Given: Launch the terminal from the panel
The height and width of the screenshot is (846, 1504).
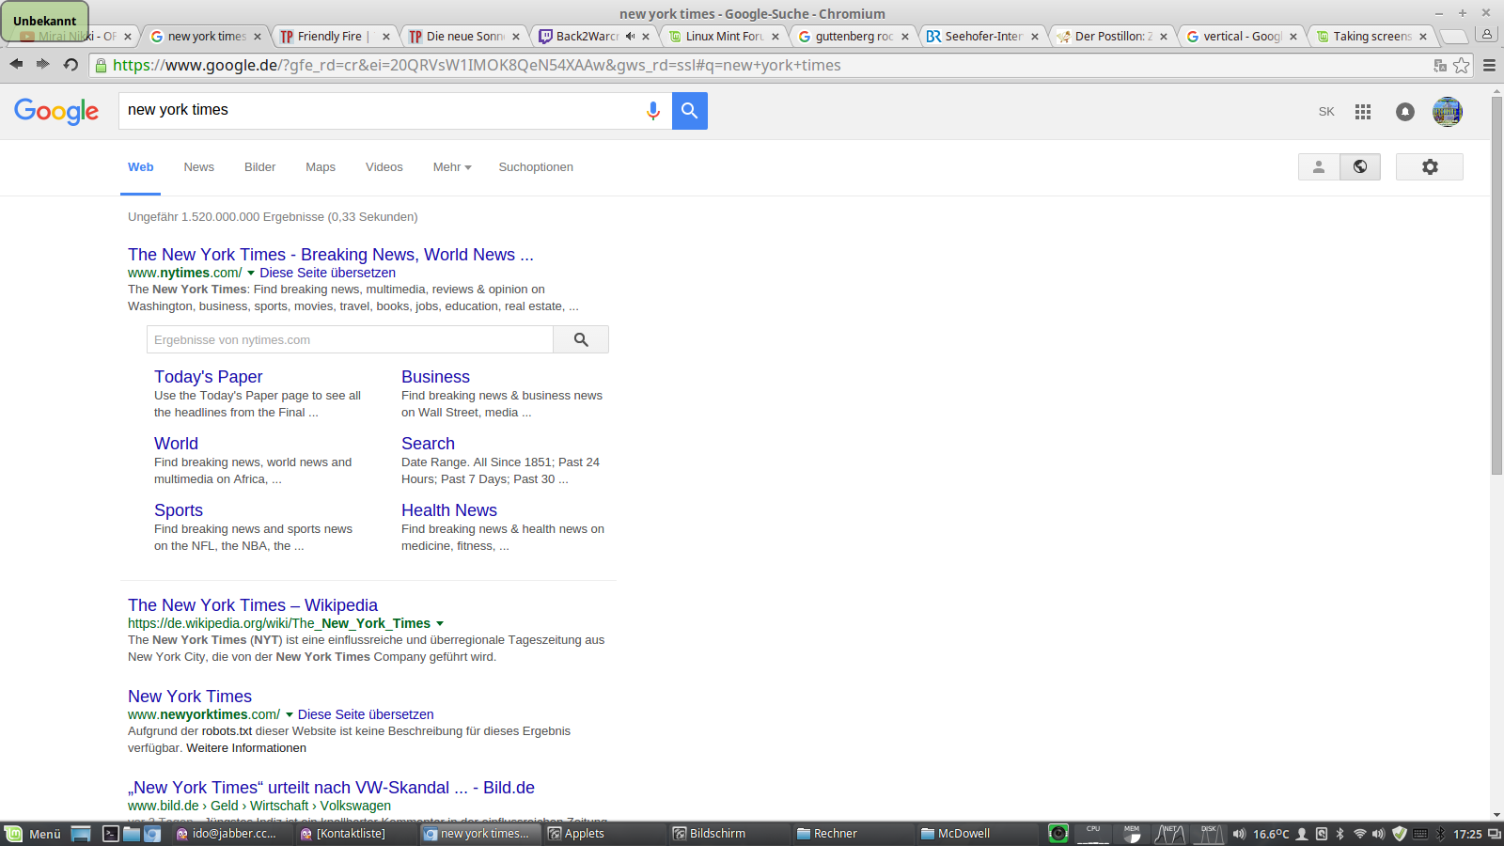Looking at the screenshot, I should coord(111,834).
